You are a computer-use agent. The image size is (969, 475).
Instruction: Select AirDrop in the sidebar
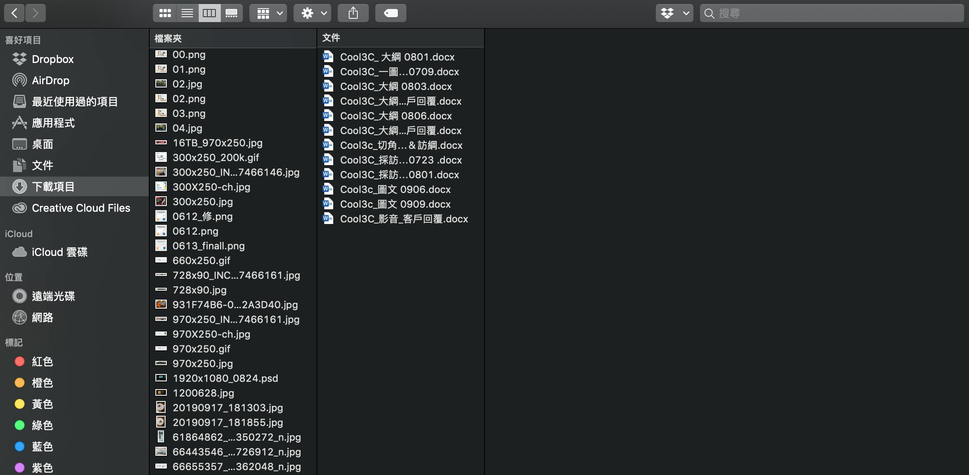click(50, 81)
